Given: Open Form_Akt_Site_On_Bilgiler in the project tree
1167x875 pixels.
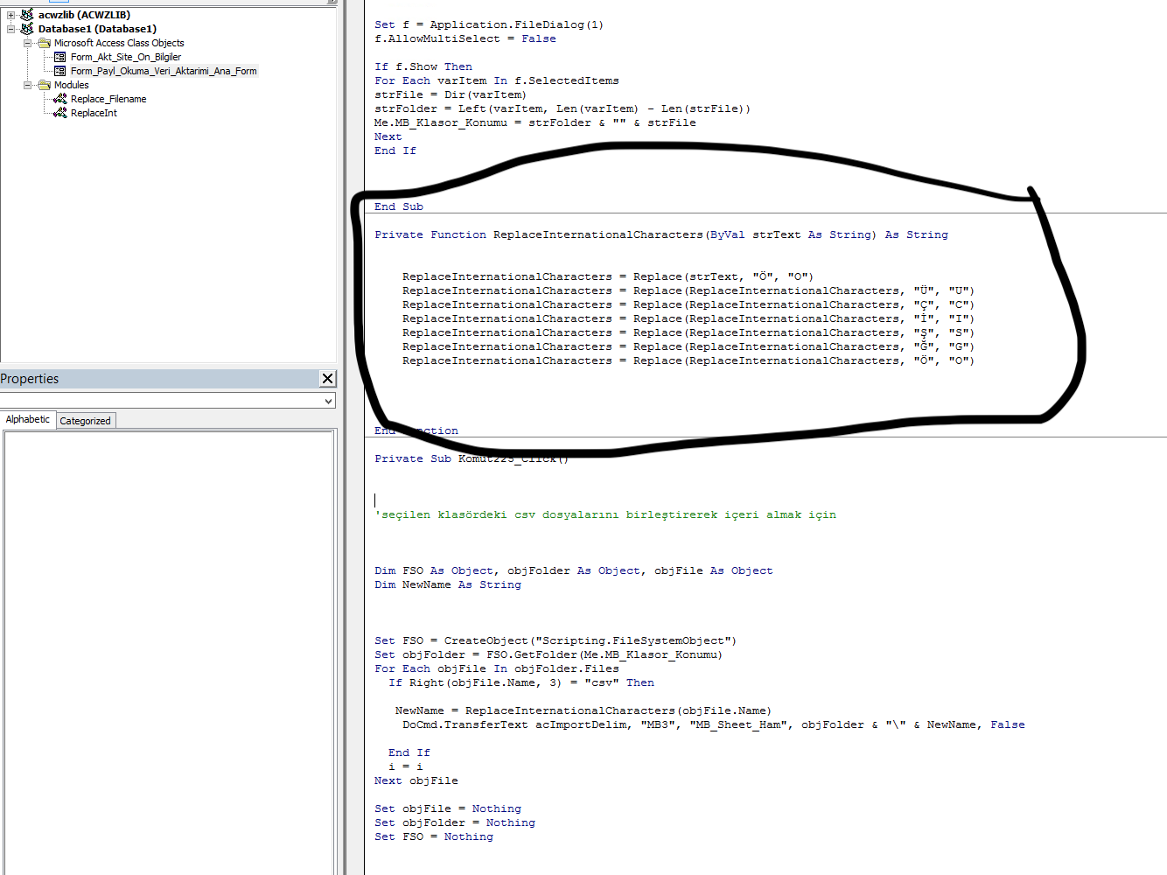Looking at the screenshot, I should click(126, 57).
